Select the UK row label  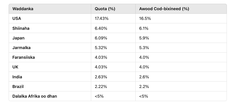(15, 67)
